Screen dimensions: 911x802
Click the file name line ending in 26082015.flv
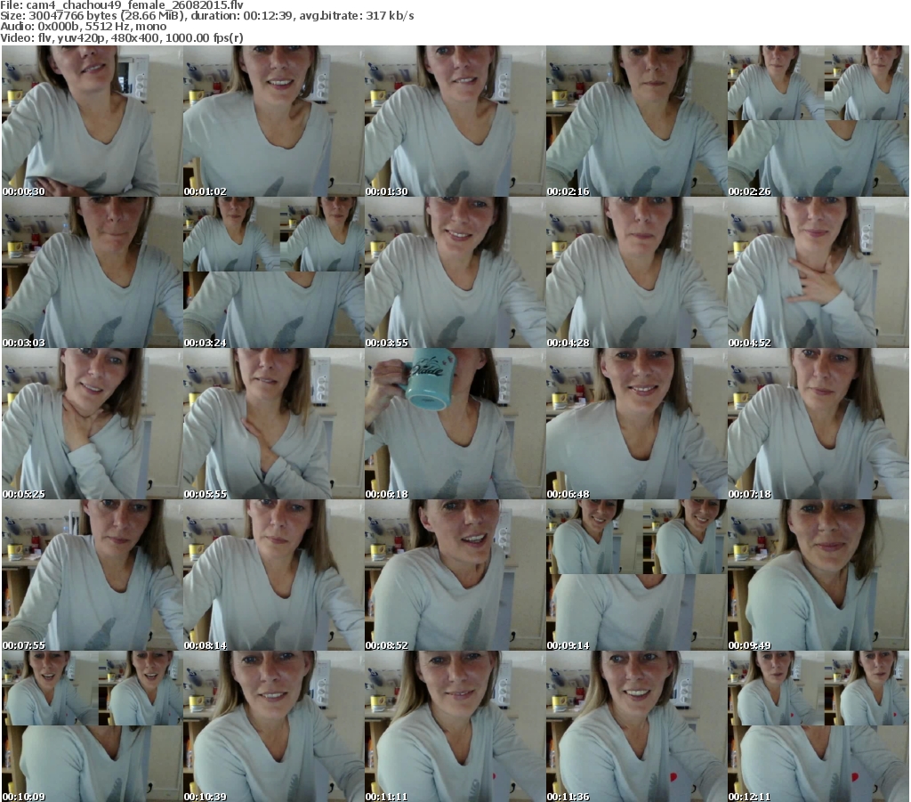122,5
